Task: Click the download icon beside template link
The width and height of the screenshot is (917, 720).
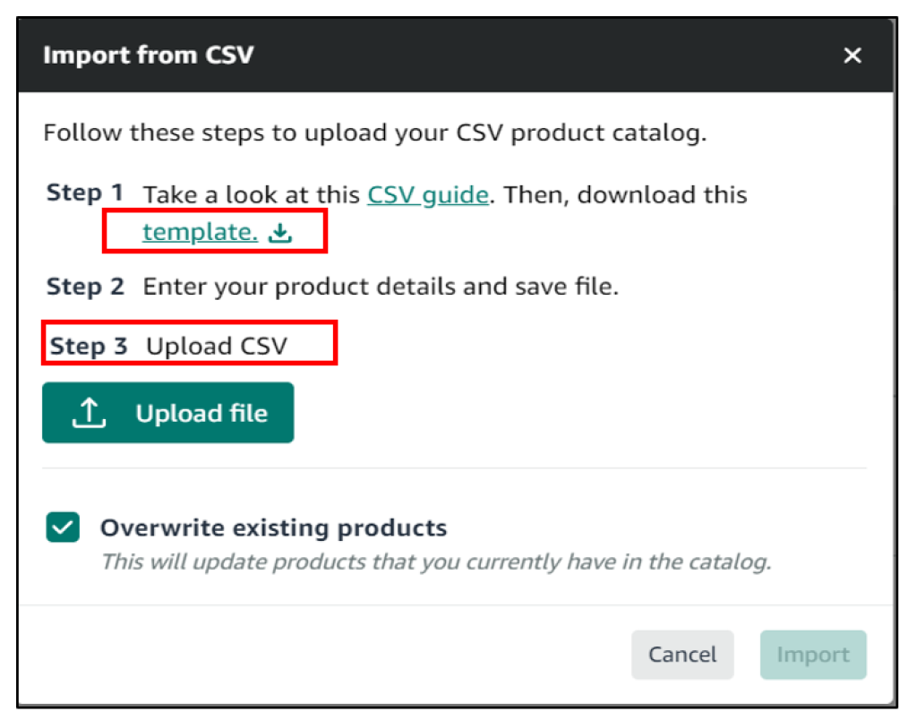Action: click(x=280, y=231)
